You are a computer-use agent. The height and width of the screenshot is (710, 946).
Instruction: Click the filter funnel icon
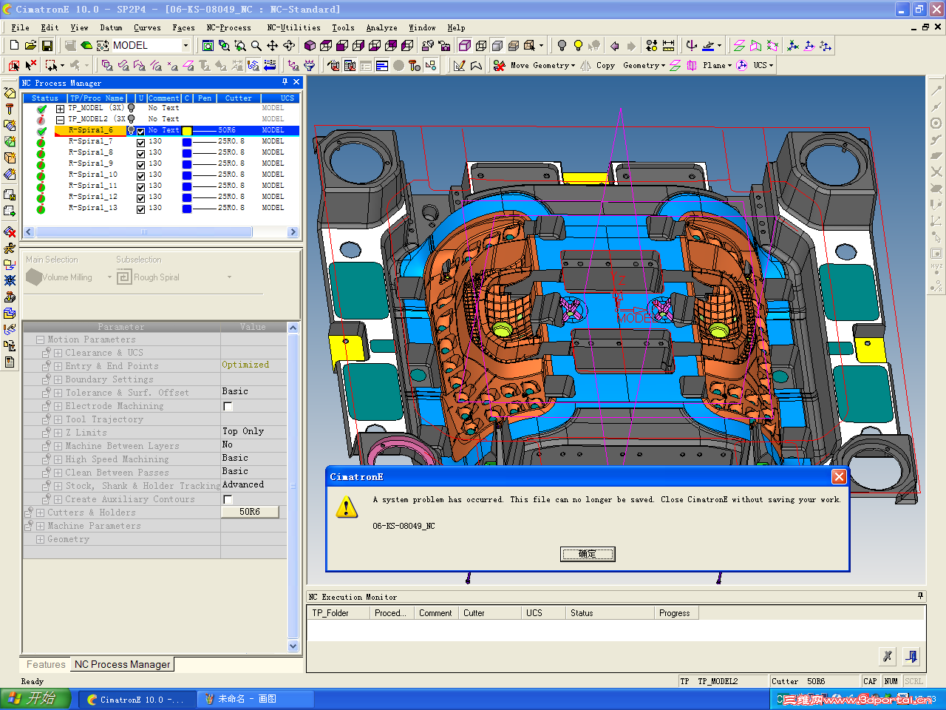tap(309, 66)
